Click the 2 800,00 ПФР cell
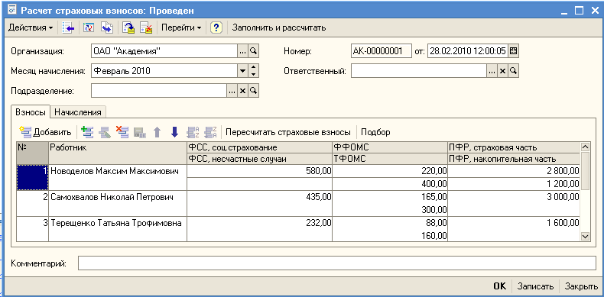Viewport: 604px width, 297px height. click(514, 171)
